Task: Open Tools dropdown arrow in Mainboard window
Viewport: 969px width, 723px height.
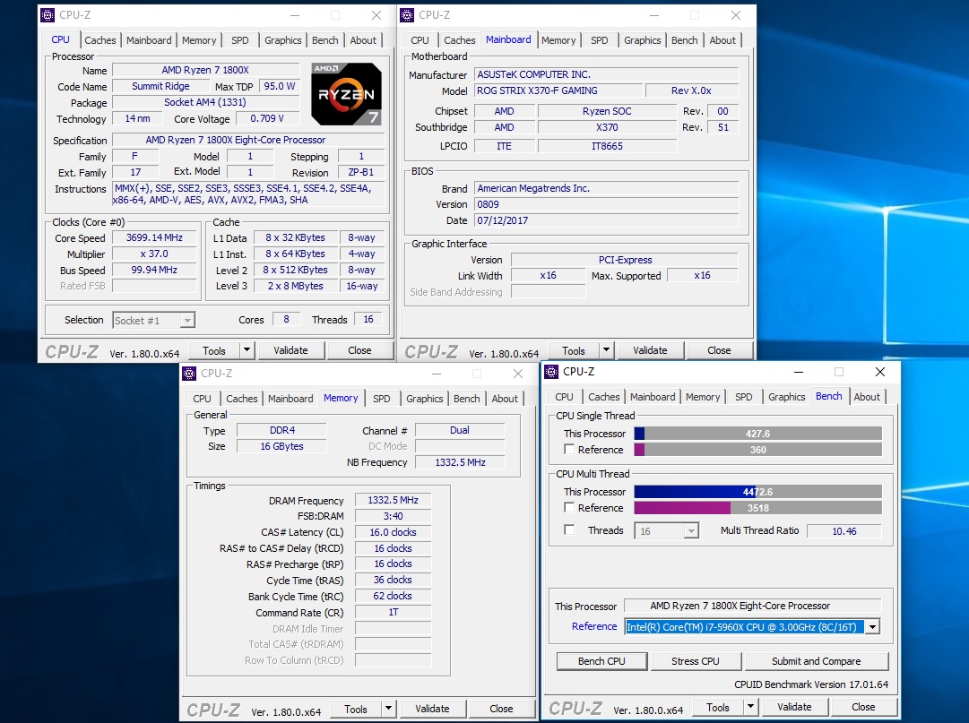Action: [x=606, y=350]
